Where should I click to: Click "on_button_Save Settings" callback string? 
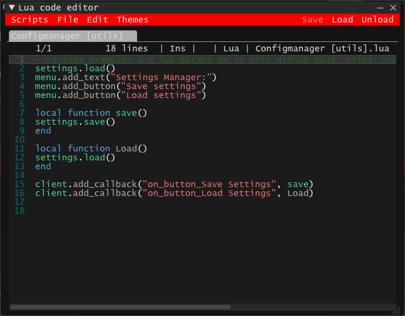click(212, 184)
